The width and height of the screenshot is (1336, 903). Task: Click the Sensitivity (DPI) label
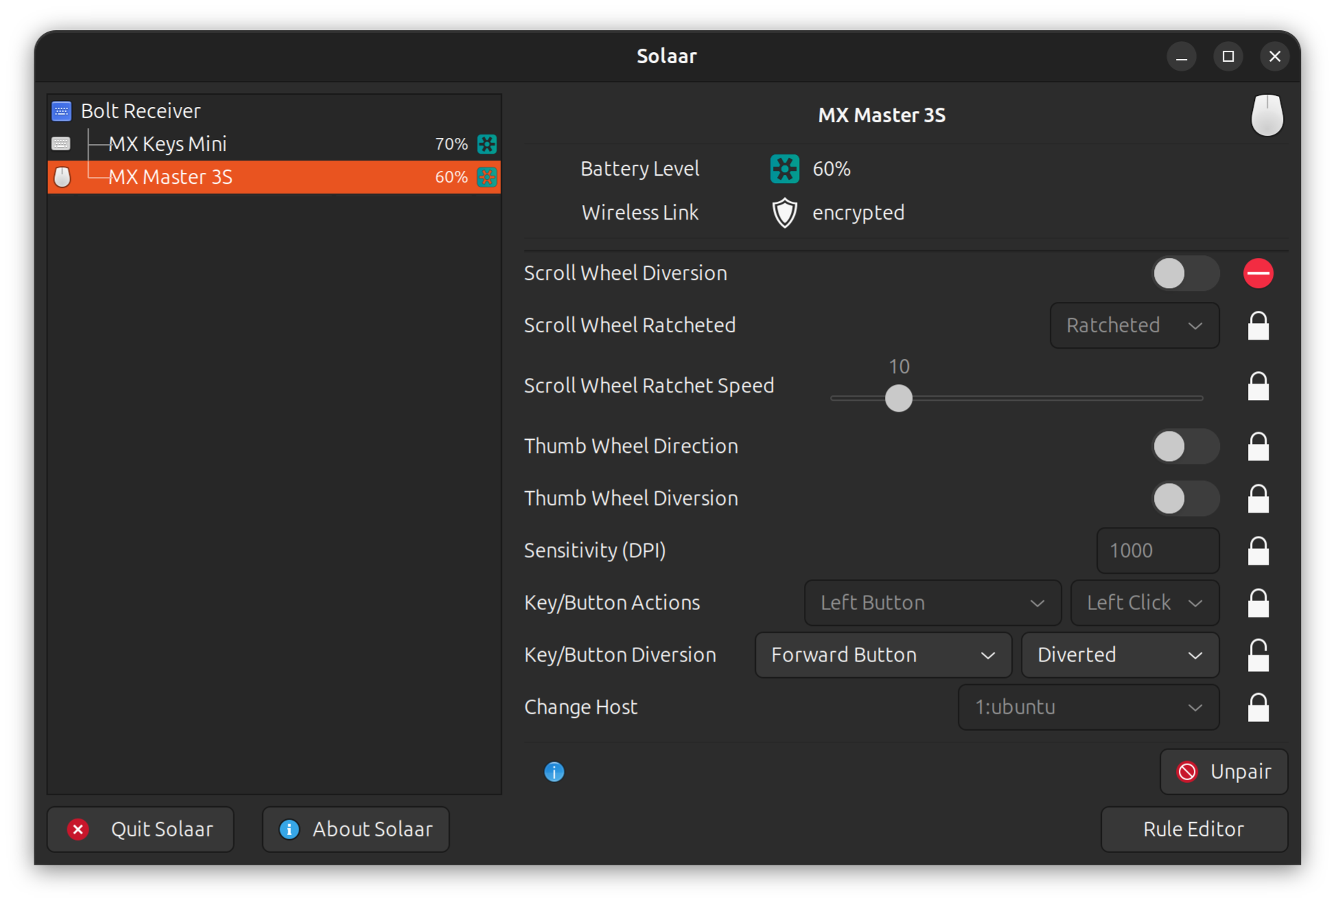(x=595, y=550)
